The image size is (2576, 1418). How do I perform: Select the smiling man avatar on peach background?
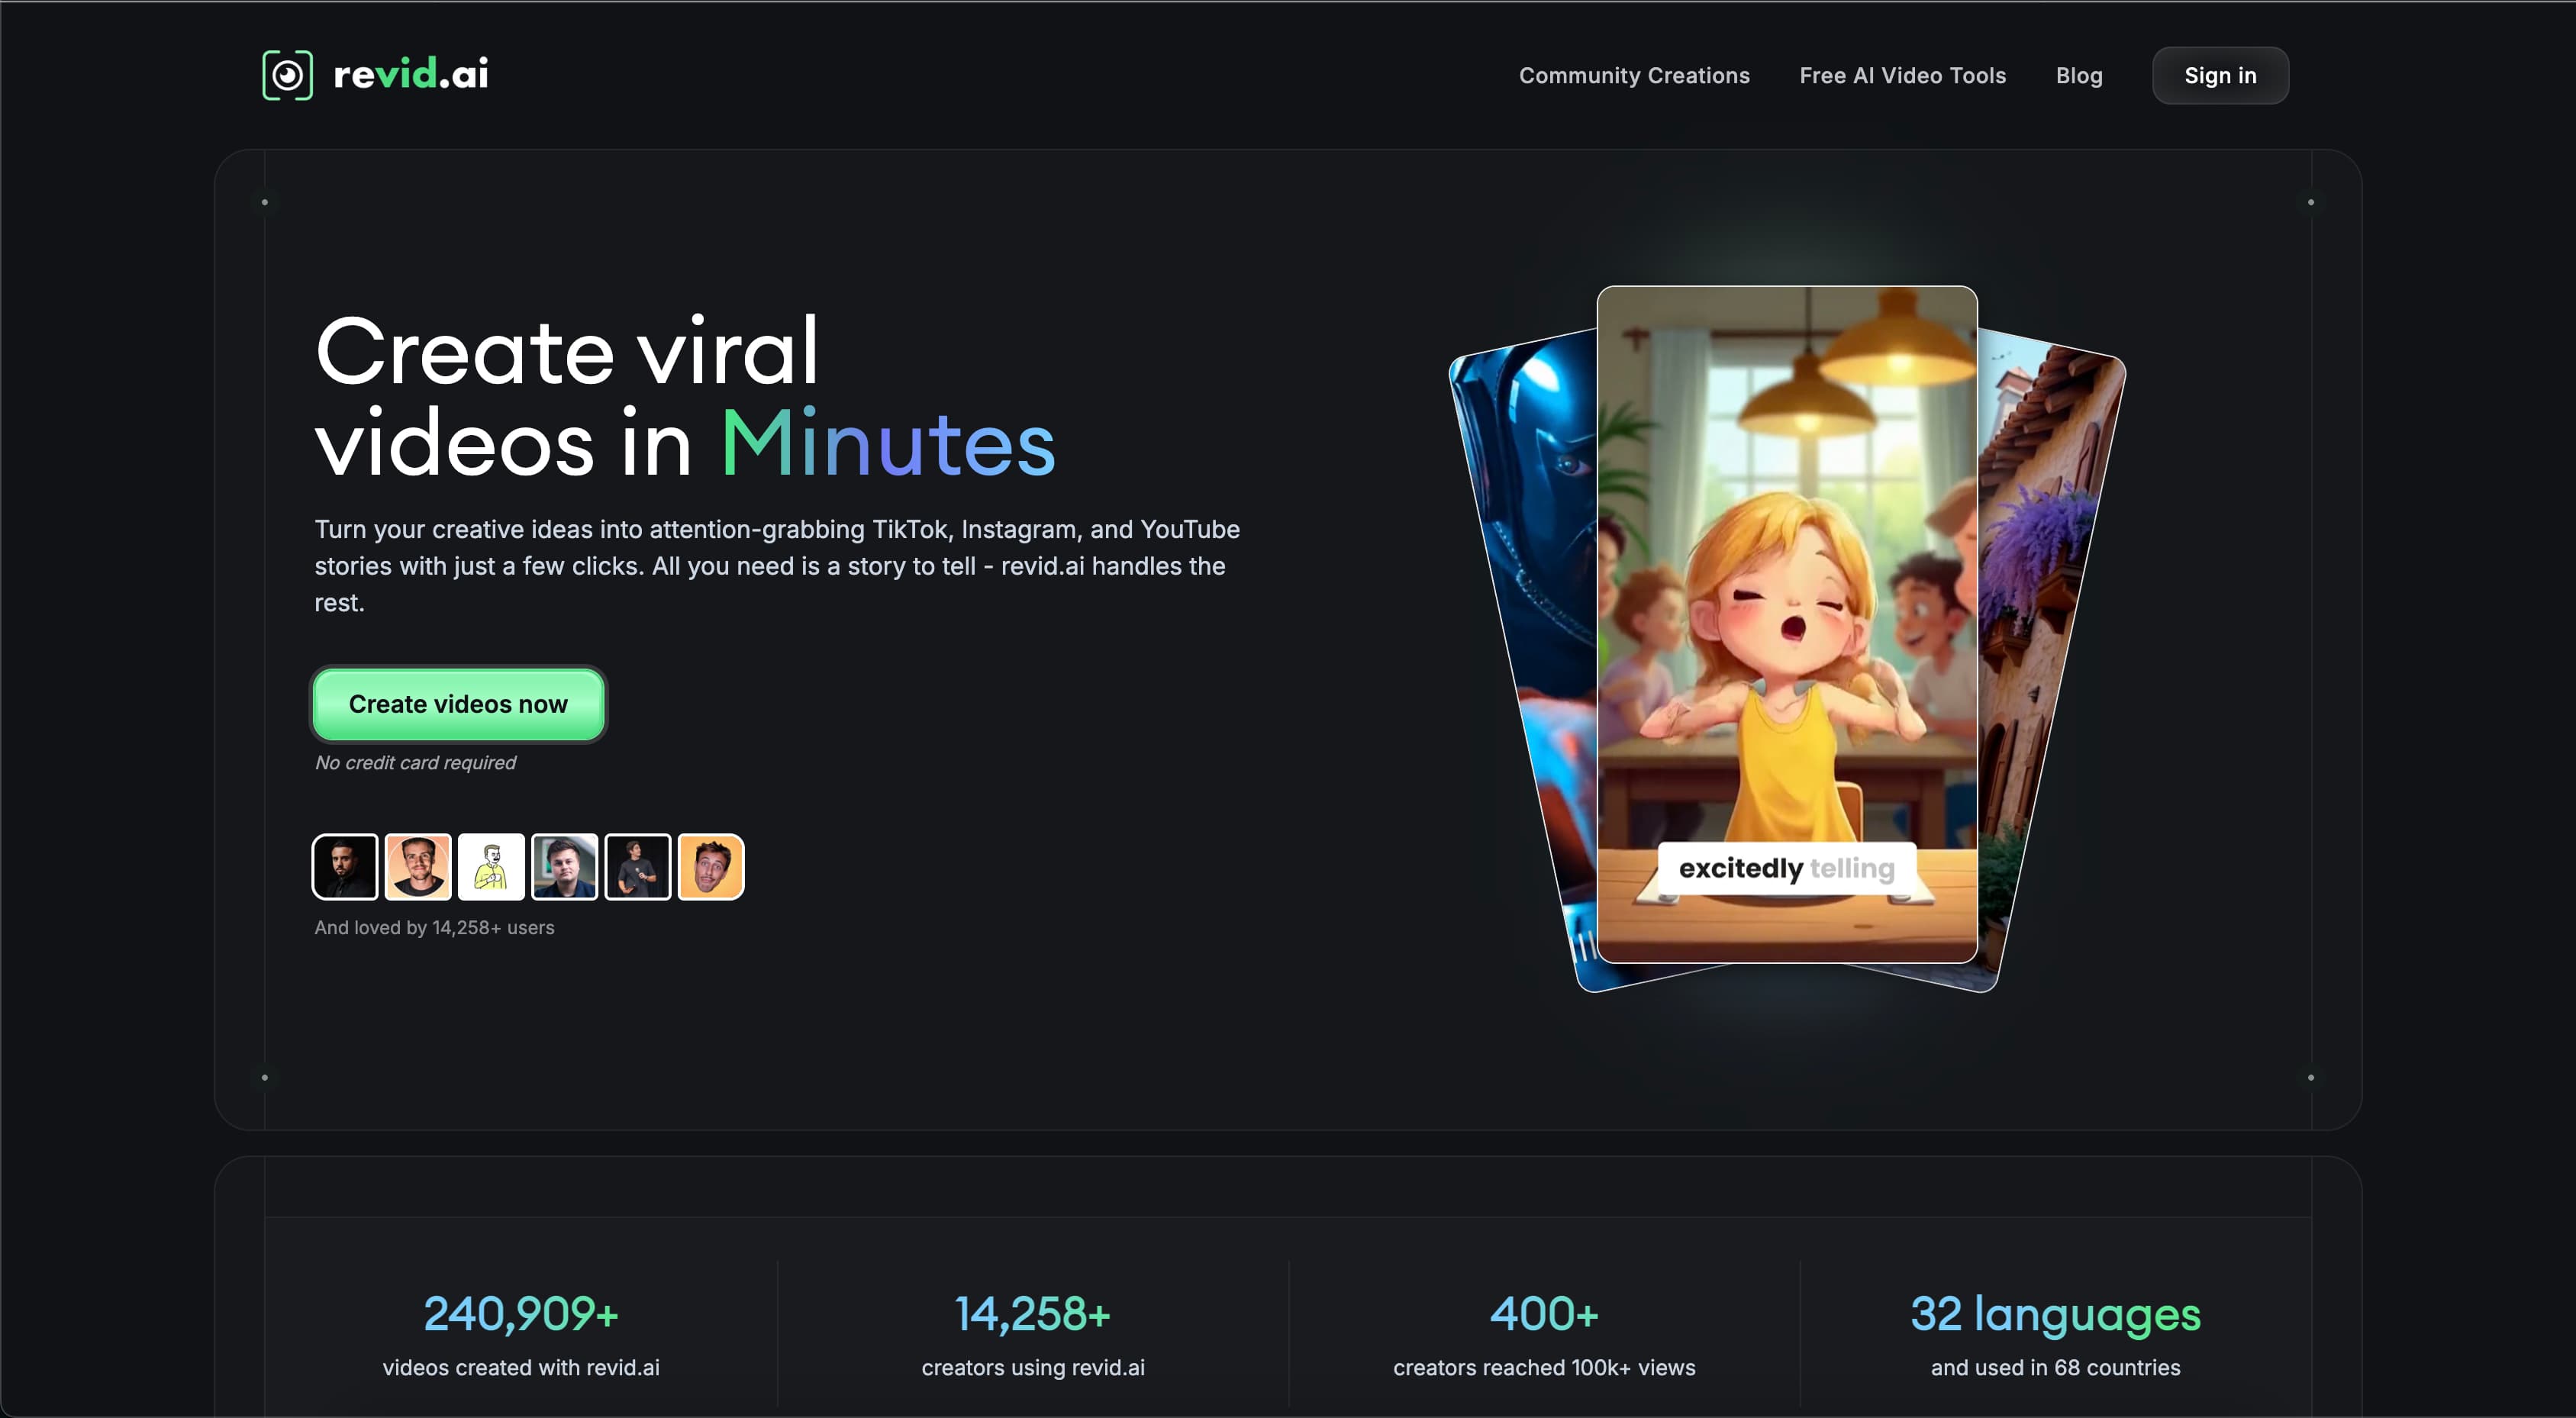pos(418,867)
